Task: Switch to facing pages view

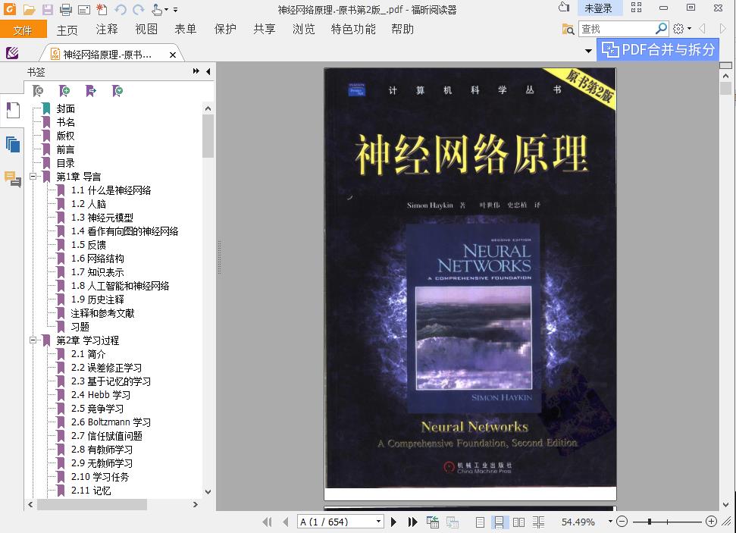Action: pos(518,522)
